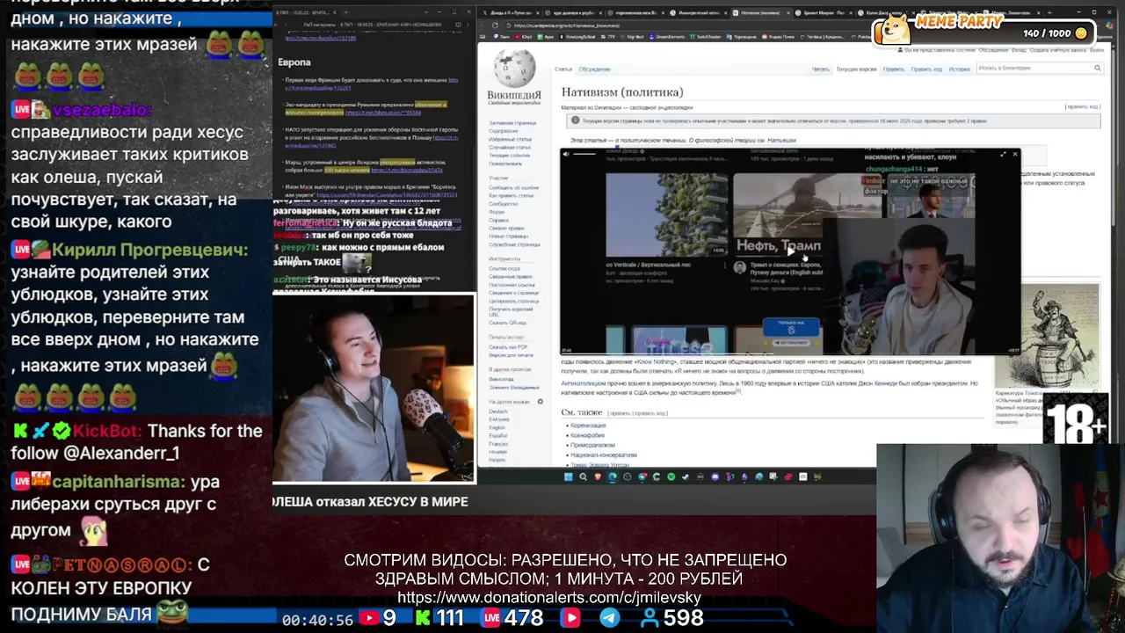Open the Национал-консерватизм link
Viewport: 1125px width, 633px height.
(603, 455)
